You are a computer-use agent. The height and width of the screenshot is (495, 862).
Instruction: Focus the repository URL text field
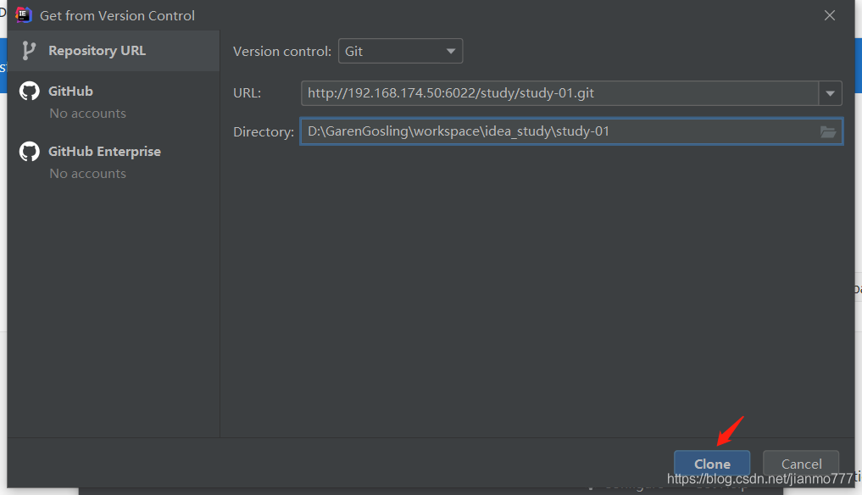pyautogui.click(x=559, y=93)
